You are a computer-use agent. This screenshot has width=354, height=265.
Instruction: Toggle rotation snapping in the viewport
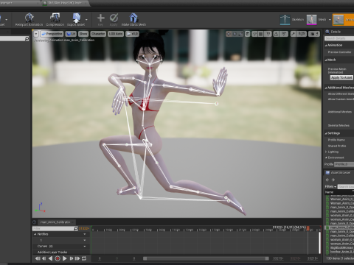(276, 34)
